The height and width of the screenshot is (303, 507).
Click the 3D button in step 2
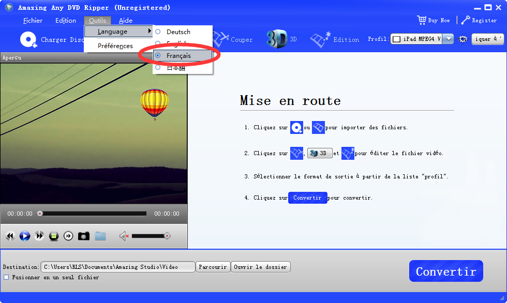[320, 153]
